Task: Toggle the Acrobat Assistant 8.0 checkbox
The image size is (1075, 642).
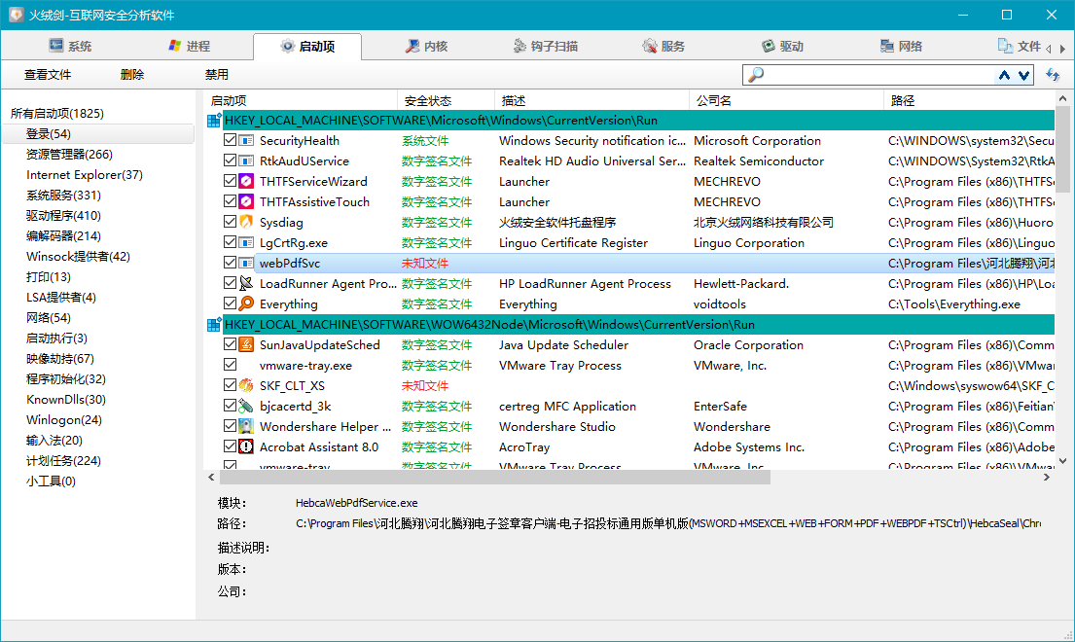Action: [x=231, y=446]
